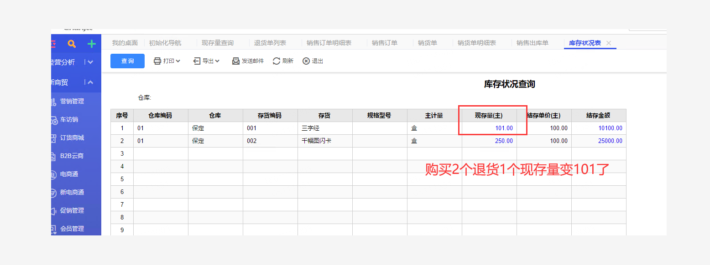The height and width of the screenshot is (265, 710).
Task: Switch to 销货单明细表 tab
Action: [477, 43]
